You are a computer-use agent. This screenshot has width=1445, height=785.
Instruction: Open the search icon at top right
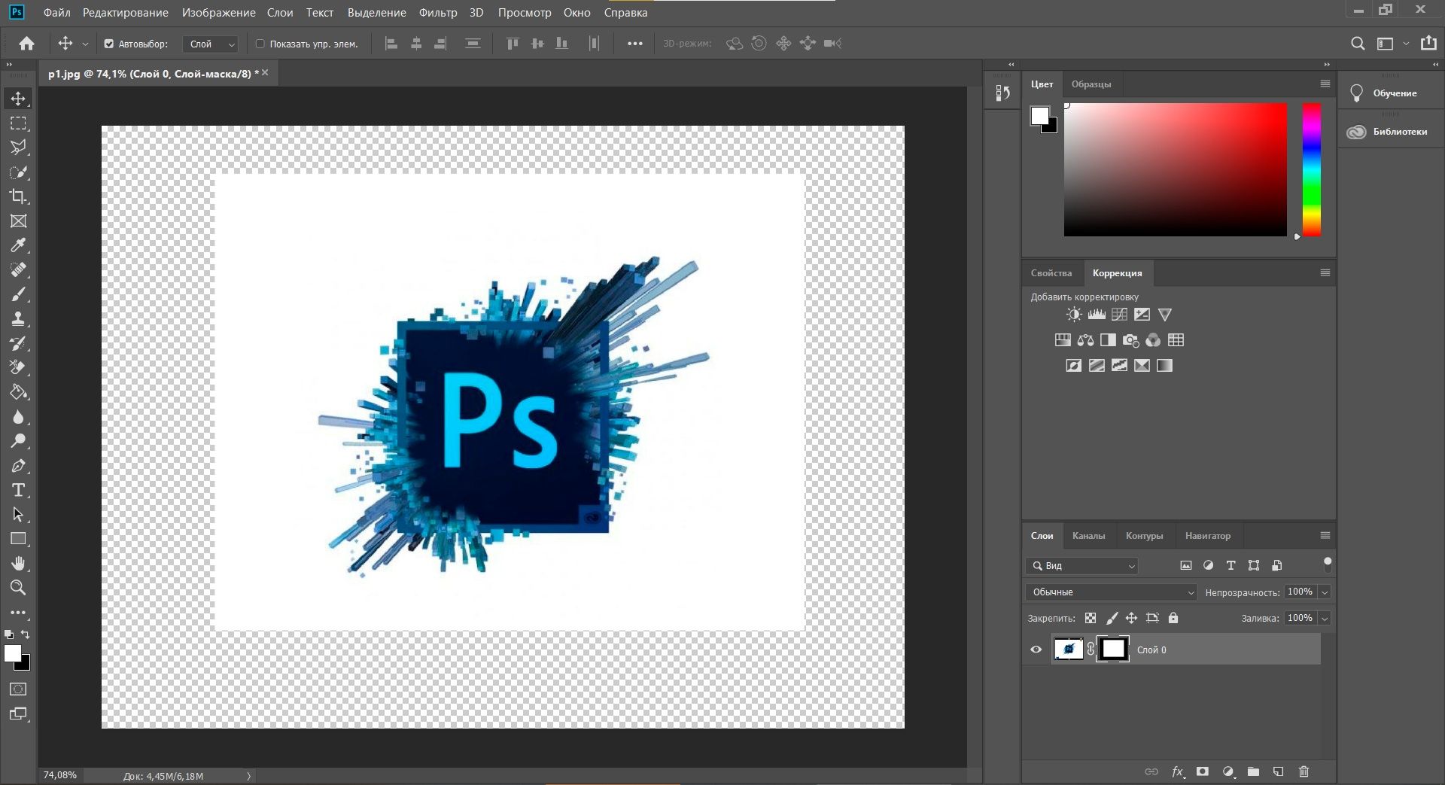1357,44
